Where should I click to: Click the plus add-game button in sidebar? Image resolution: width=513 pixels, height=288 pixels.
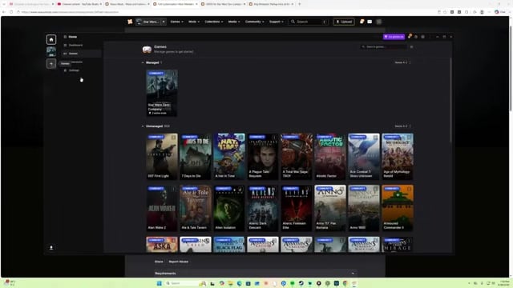51,64
